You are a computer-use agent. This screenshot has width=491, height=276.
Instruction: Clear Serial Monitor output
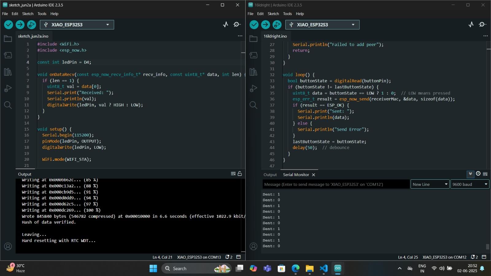(485, 174)
